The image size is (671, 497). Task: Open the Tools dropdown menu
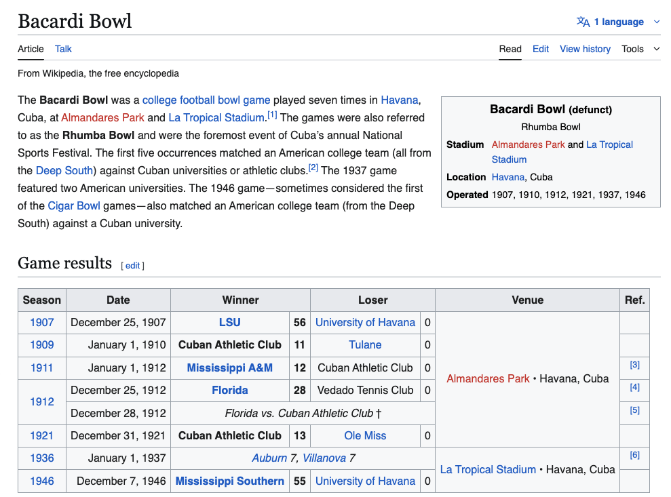640,49
